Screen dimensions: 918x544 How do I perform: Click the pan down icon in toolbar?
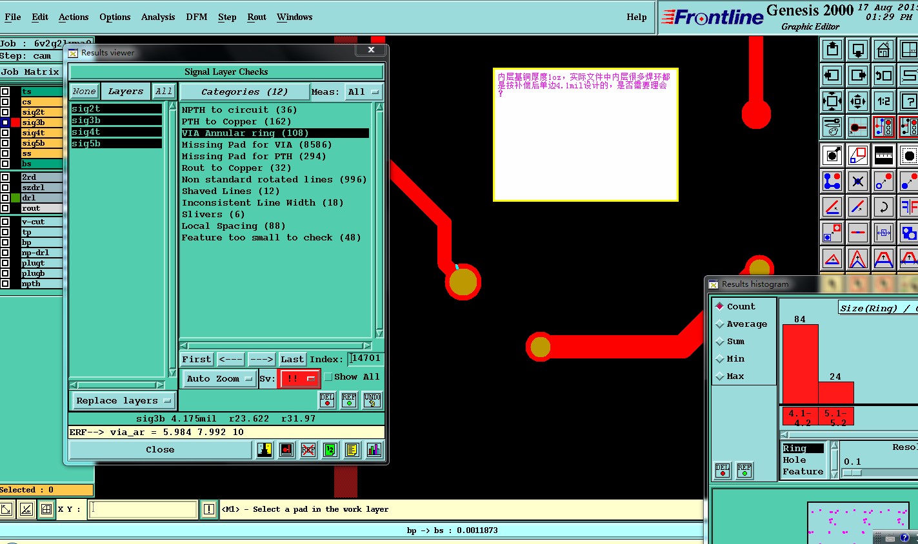point(858,50)
